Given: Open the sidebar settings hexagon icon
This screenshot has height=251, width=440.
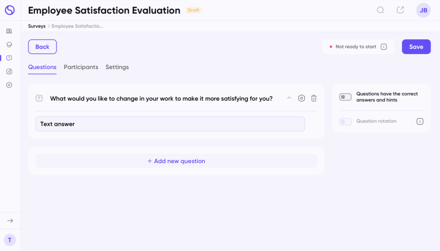Looking at the screenshot, I should [x=9, y=85].
